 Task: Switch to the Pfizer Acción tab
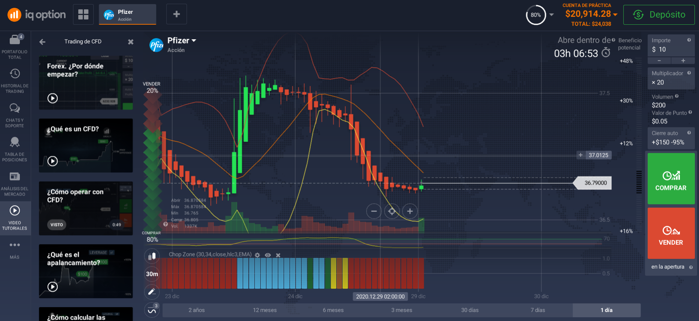coord(127,15)
